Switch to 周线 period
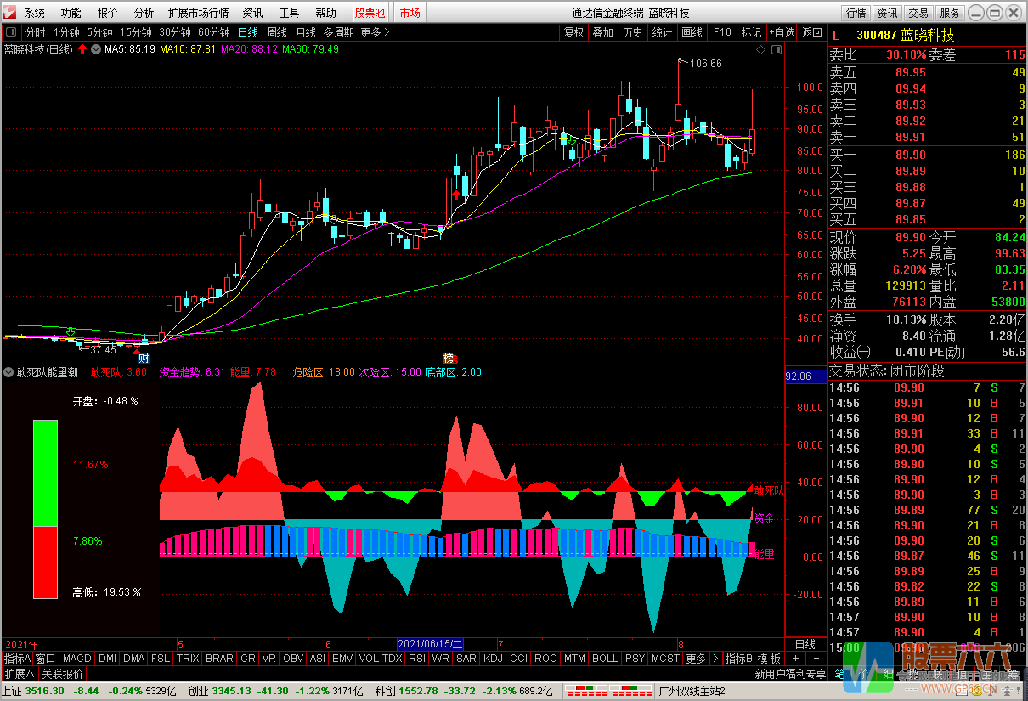1028x701 pixels. click(x=277, y=32)
